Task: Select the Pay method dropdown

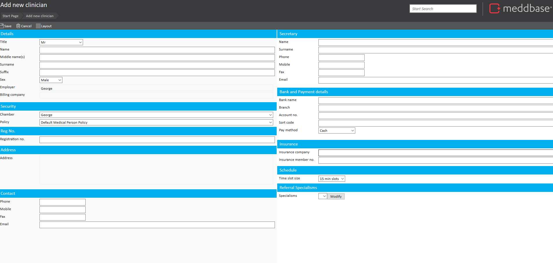Action: [336, 131]
